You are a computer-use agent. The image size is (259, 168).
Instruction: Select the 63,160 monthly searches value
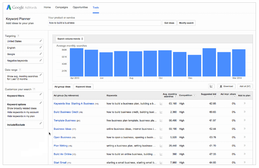(x=173, y=104)
